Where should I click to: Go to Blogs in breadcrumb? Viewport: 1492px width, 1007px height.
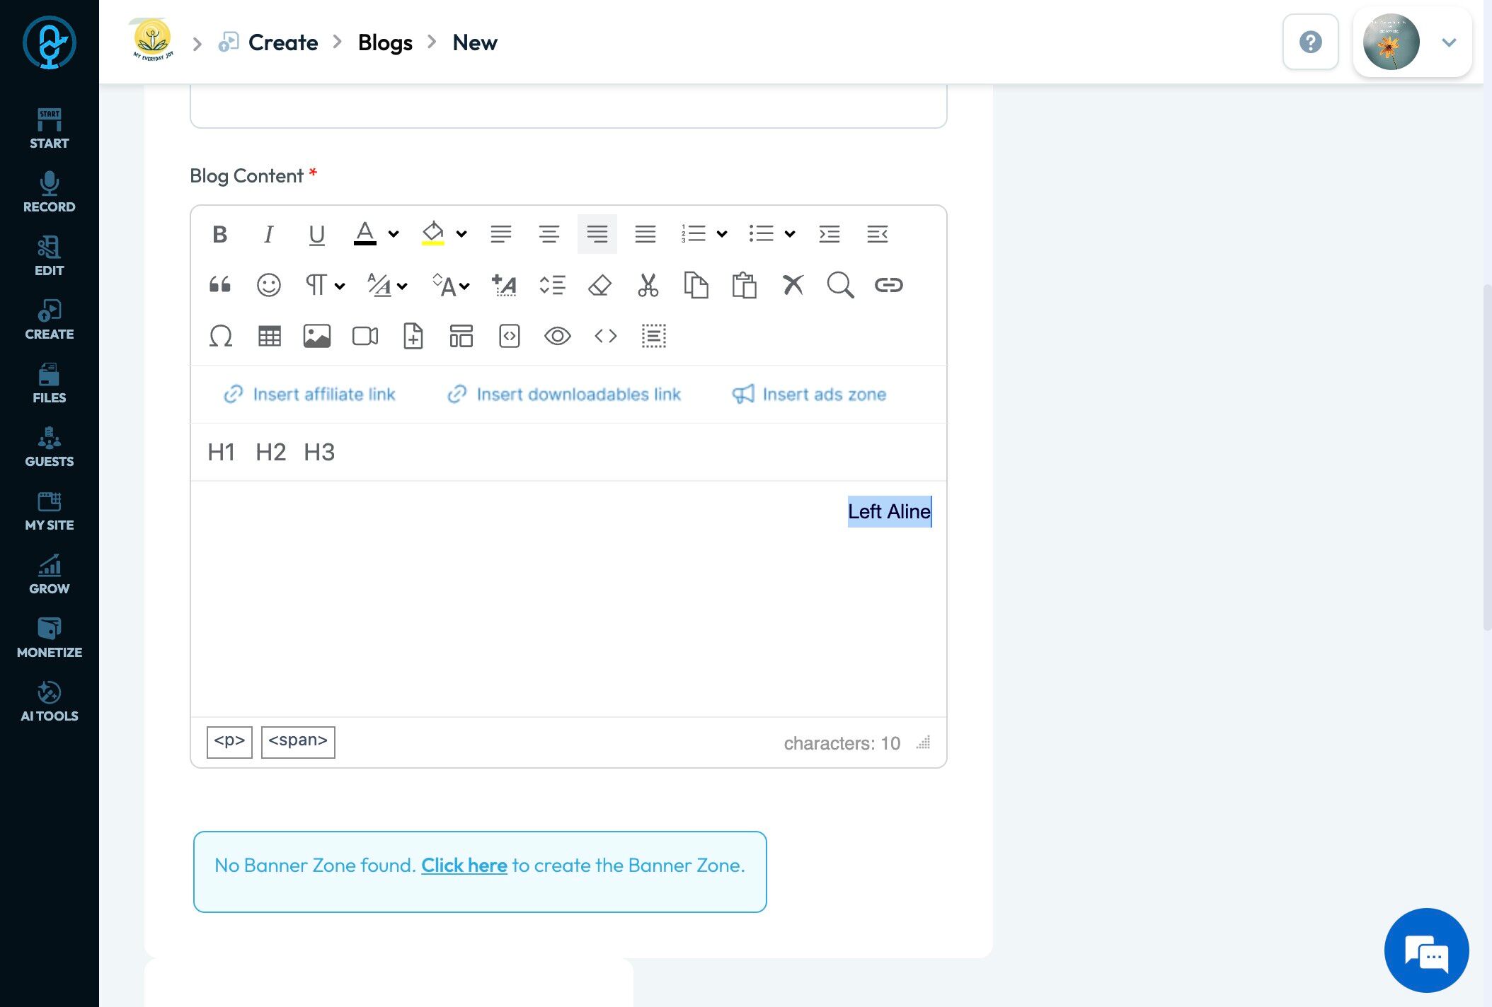[x=384, y=42]
